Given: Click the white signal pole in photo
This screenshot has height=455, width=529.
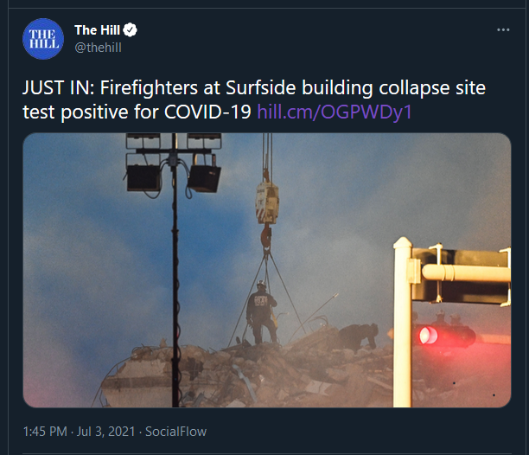Looking at the screenshot, I should (403, 323).
